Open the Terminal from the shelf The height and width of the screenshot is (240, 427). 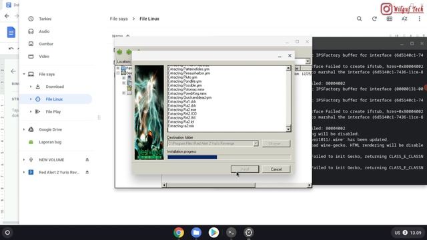[x=232, y=233]
